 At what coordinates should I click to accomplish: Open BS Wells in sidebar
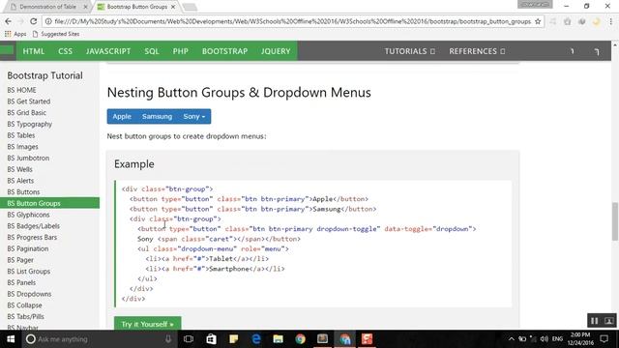[19, 169]
